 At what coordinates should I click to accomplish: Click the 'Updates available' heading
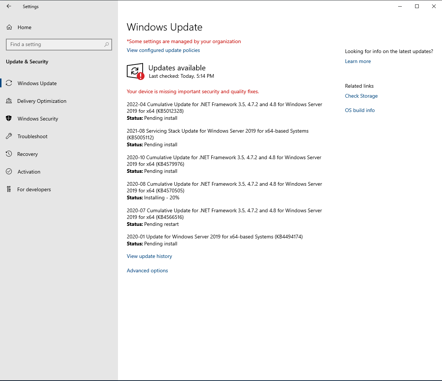point(177,68)
